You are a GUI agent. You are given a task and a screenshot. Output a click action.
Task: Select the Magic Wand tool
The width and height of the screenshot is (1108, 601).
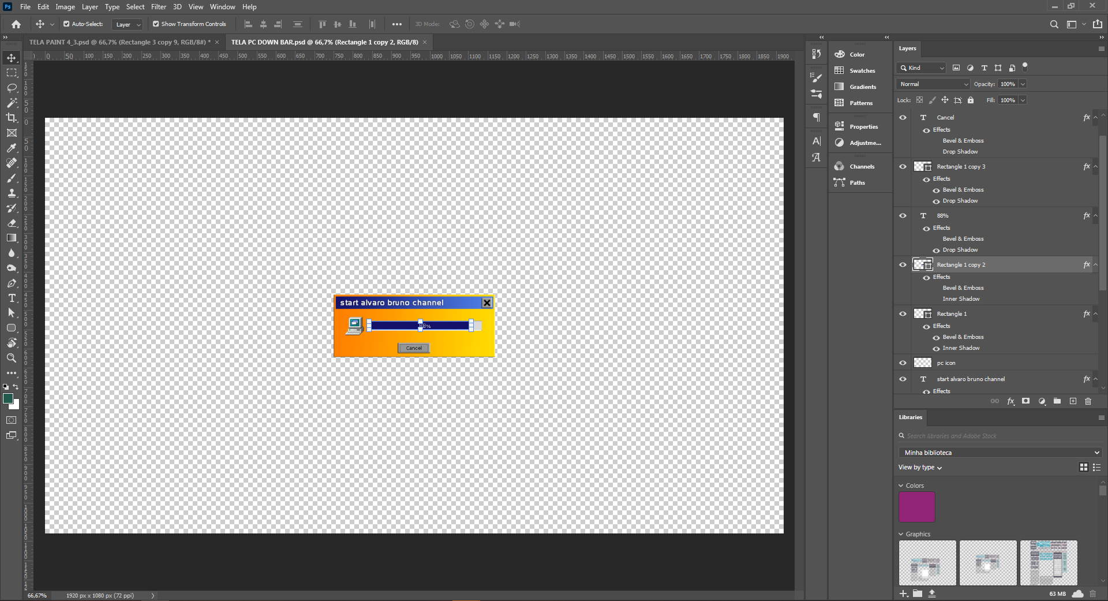point(12,103)
